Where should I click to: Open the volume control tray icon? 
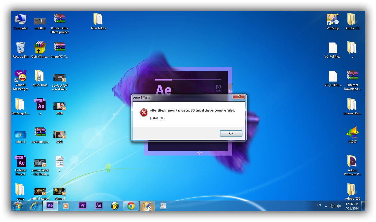339,206
